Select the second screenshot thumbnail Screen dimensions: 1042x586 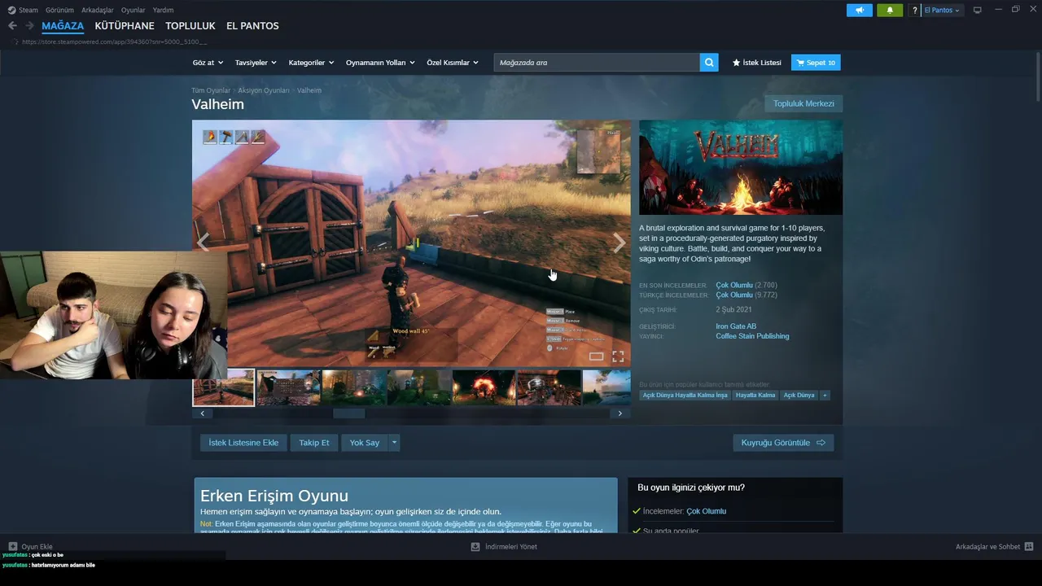coord(288,387)
